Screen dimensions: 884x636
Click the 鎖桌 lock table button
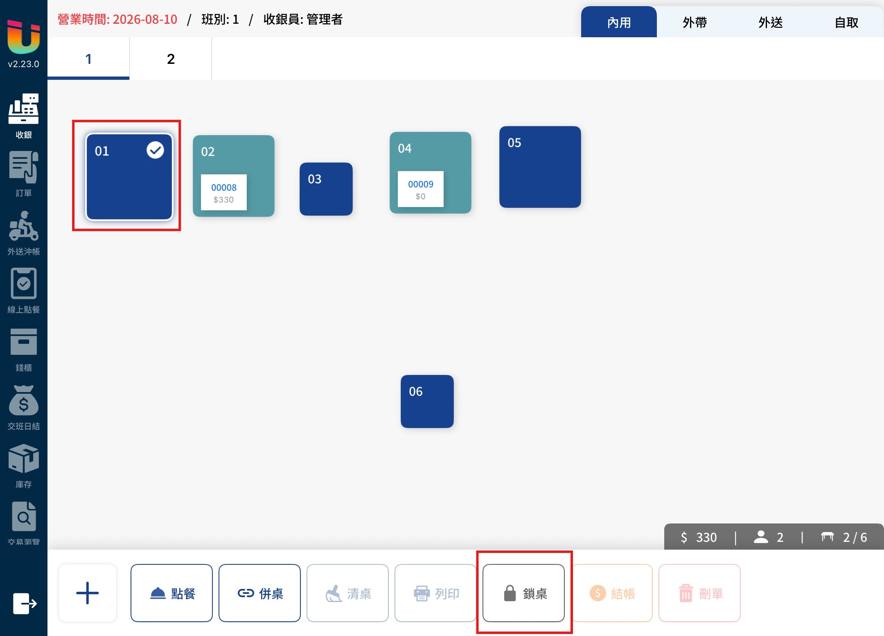(523, 593)
